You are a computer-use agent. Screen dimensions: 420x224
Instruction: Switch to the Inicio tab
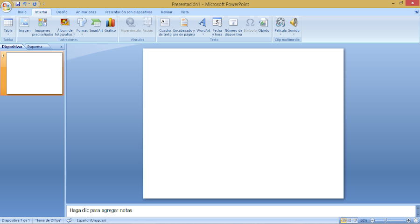[22, 12]
